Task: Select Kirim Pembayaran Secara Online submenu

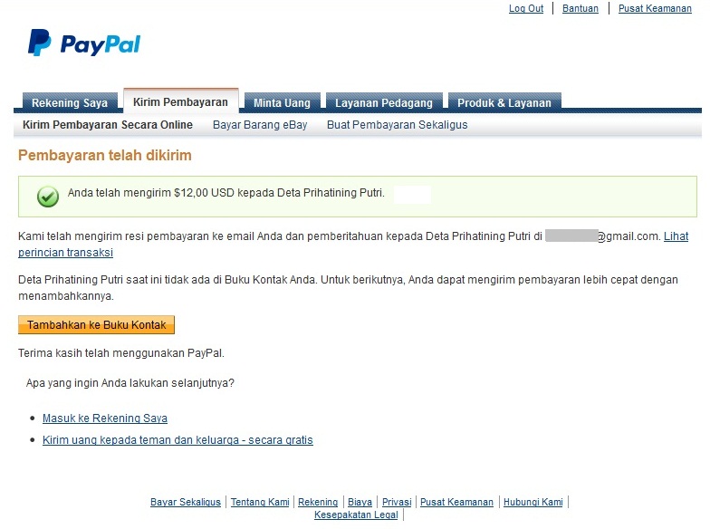Action: [x=108, y=125]
